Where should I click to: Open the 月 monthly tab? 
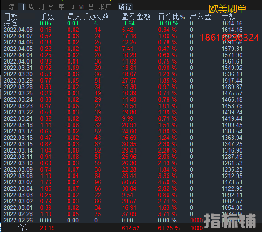pyautogui.click(x=41, y=7)
